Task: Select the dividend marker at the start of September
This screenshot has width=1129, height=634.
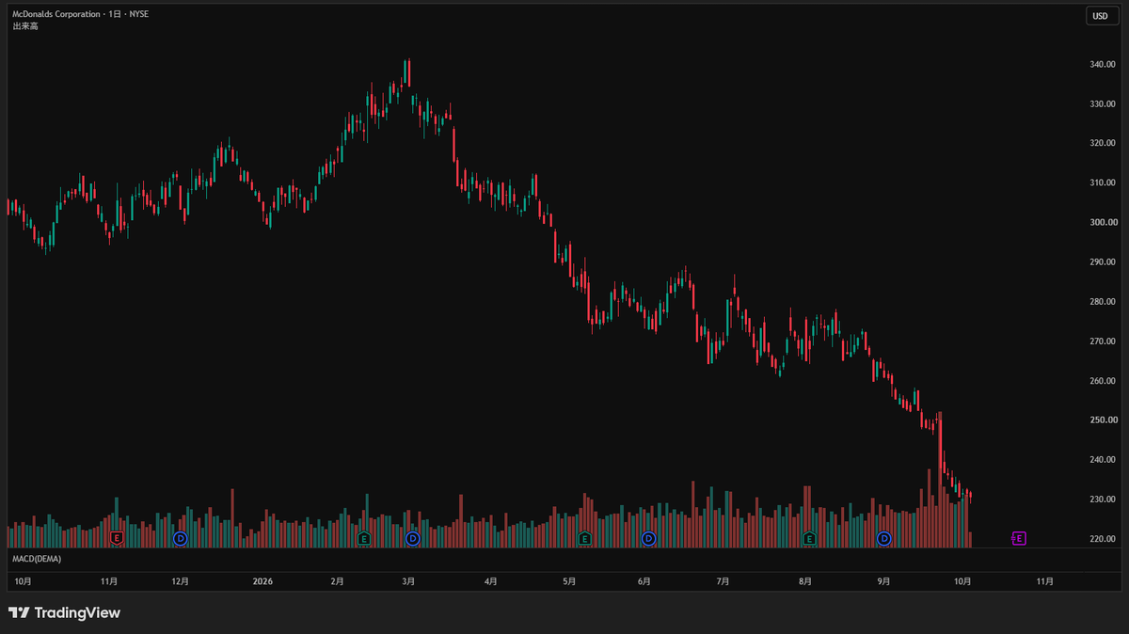Action: [883, 538]
